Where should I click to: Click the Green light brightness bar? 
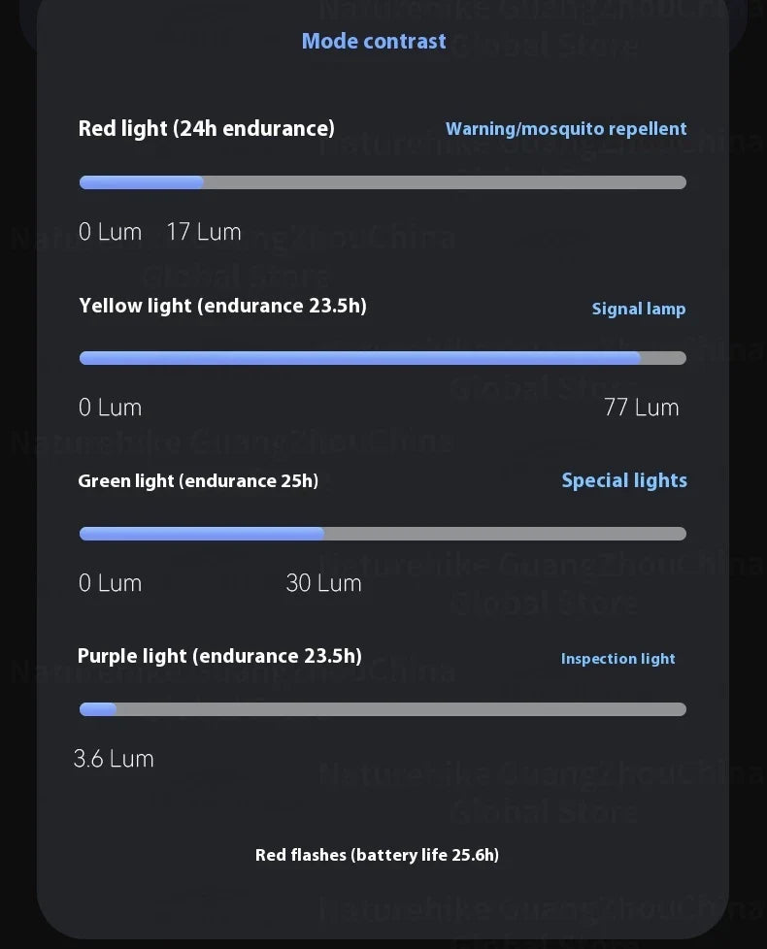383,534
